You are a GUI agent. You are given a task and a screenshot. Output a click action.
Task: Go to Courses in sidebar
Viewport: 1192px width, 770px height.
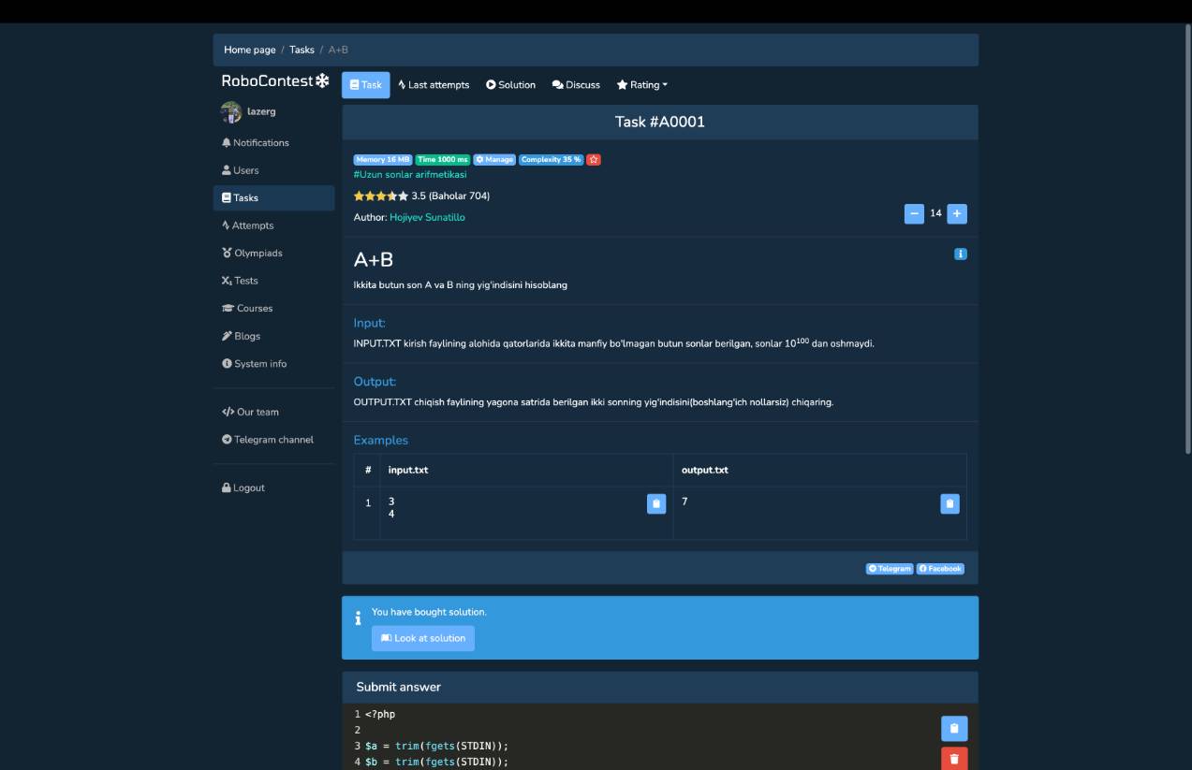click(247, 308)
